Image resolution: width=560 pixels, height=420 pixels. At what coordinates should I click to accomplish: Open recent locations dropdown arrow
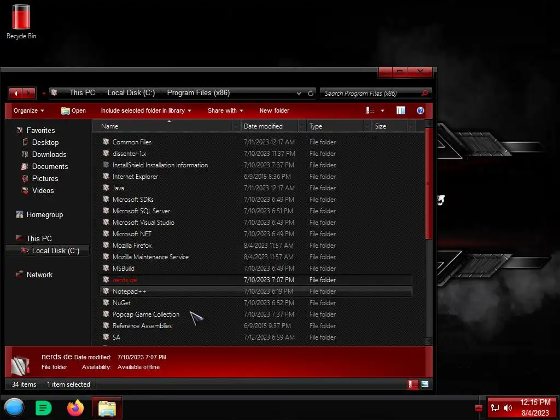[x=44, y=94]
